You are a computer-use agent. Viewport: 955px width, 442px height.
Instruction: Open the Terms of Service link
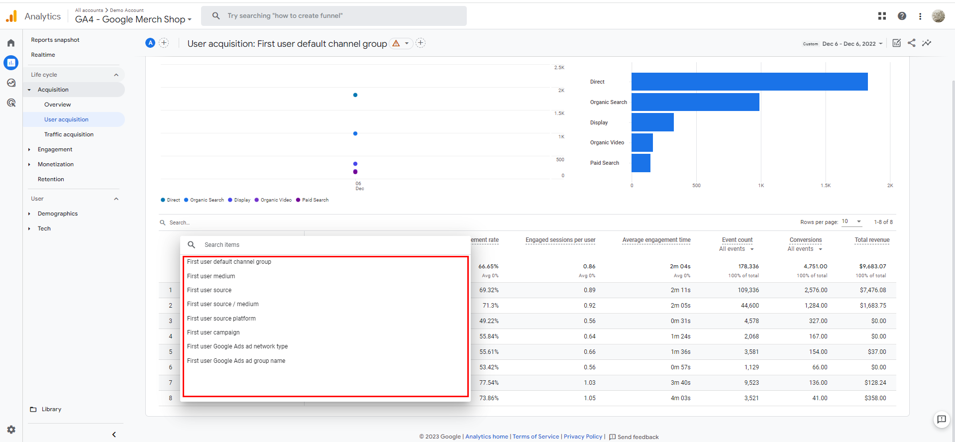[x=536, y=437]
